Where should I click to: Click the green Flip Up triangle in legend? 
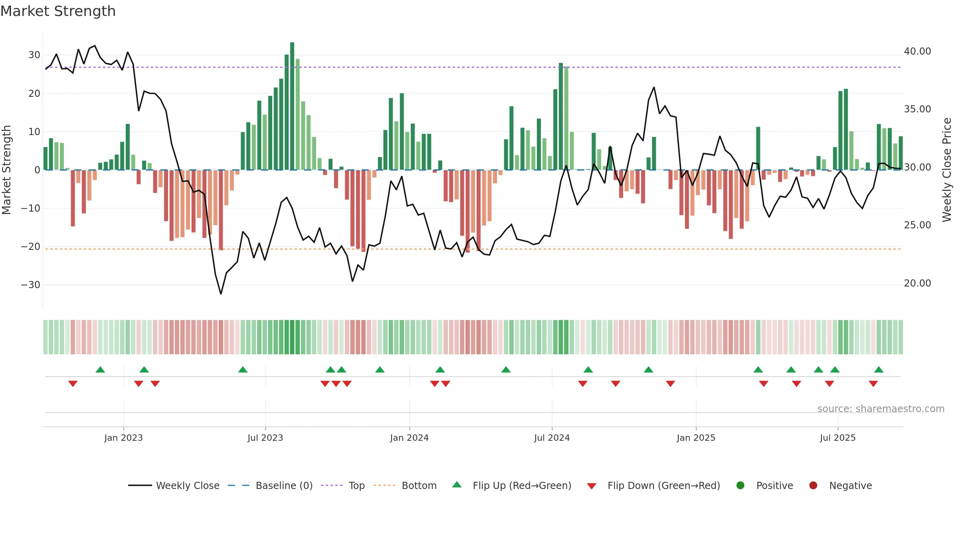[457, 485]
